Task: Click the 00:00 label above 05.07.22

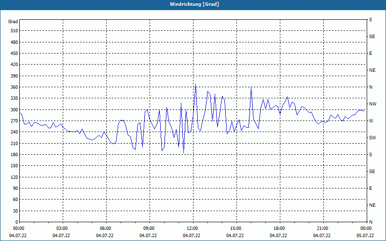Action: [x=366, y=228]
